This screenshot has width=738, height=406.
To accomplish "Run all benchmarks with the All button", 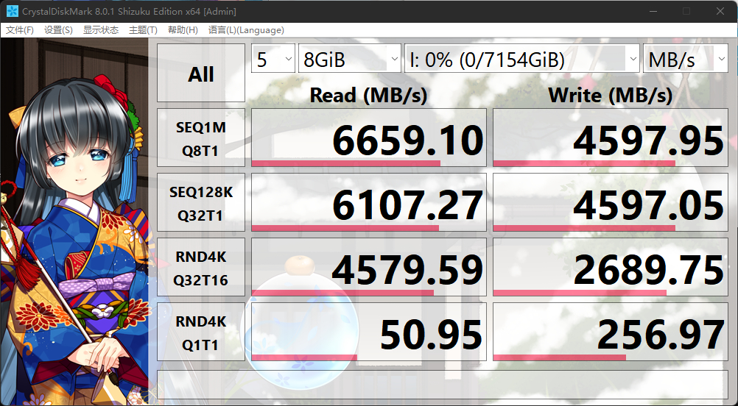I will [x=201, y=73].
